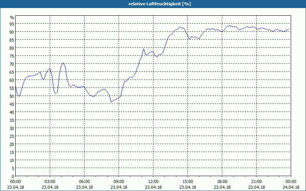
Task: Pick the y-axis tick label '75'
Action: (12, 56)
